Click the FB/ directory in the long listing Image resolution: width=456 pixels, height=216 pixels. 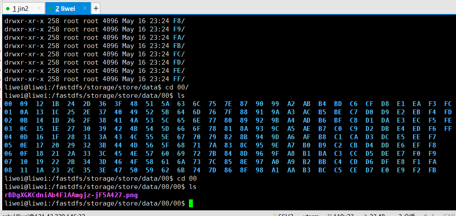[x=179, y=46]
